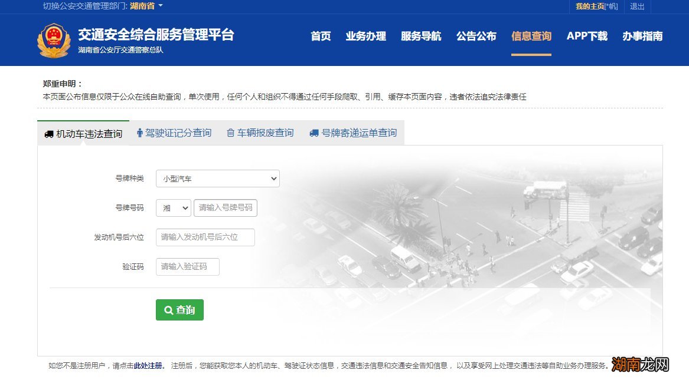Open the APP下载 navigation item
Image resolution: width=689 pixels, height=380 pixels.
[x=587, y=36]
